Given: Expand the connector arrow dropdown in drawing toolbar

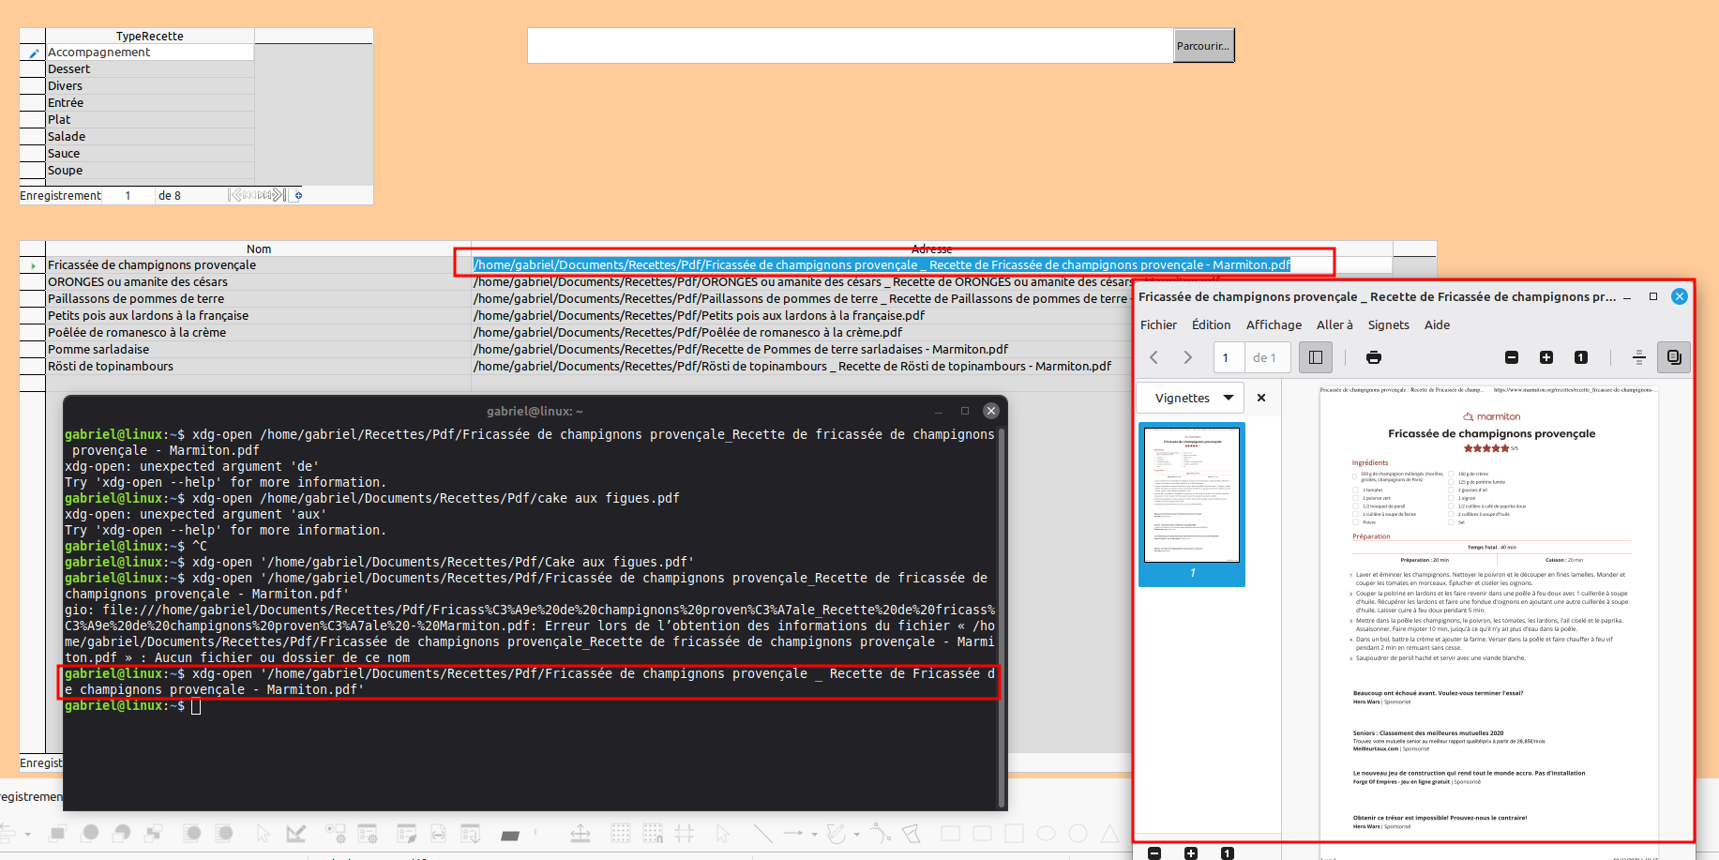Looking at the screenshot, I should [x=814, y=834].
